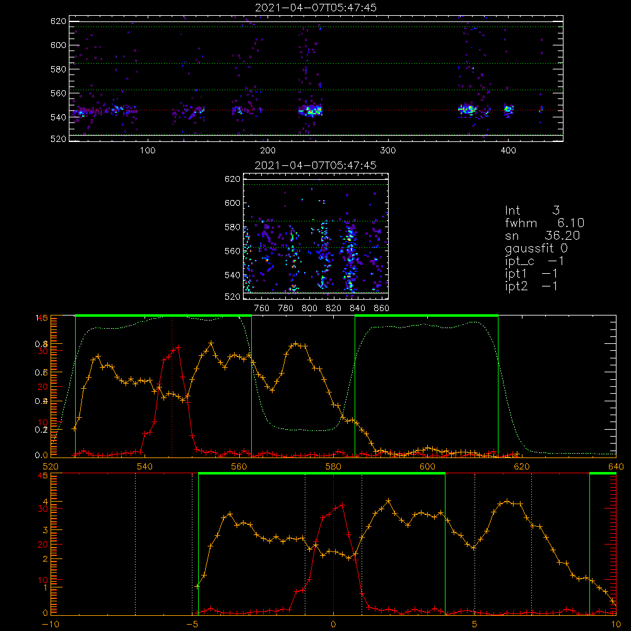The image size is (631, 631).
Task: Select the 'Int 3' readout line
Action: [533, 210]
